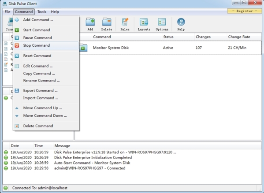Viewport: 264px width, 193px height.
Task: Open the Rules toolbar button
Action: (x=125, y=24)
